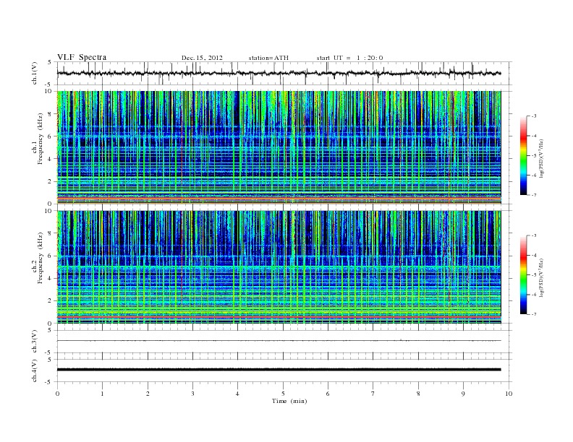
Task: Click ch.2 frequency axis tick "6"
Action: pos(50,256)
